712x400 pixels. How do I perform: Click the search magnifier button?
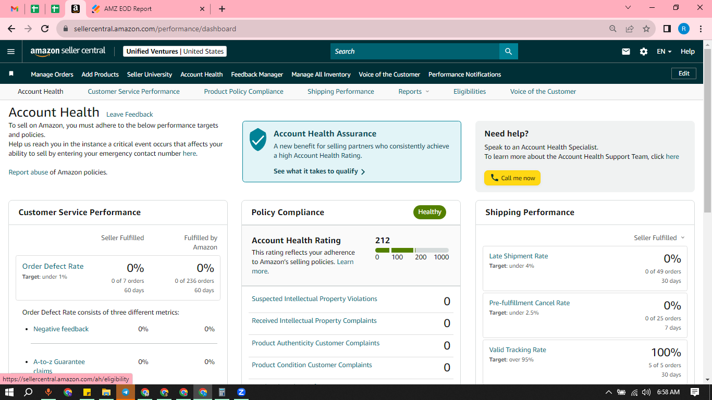point(509,51)
